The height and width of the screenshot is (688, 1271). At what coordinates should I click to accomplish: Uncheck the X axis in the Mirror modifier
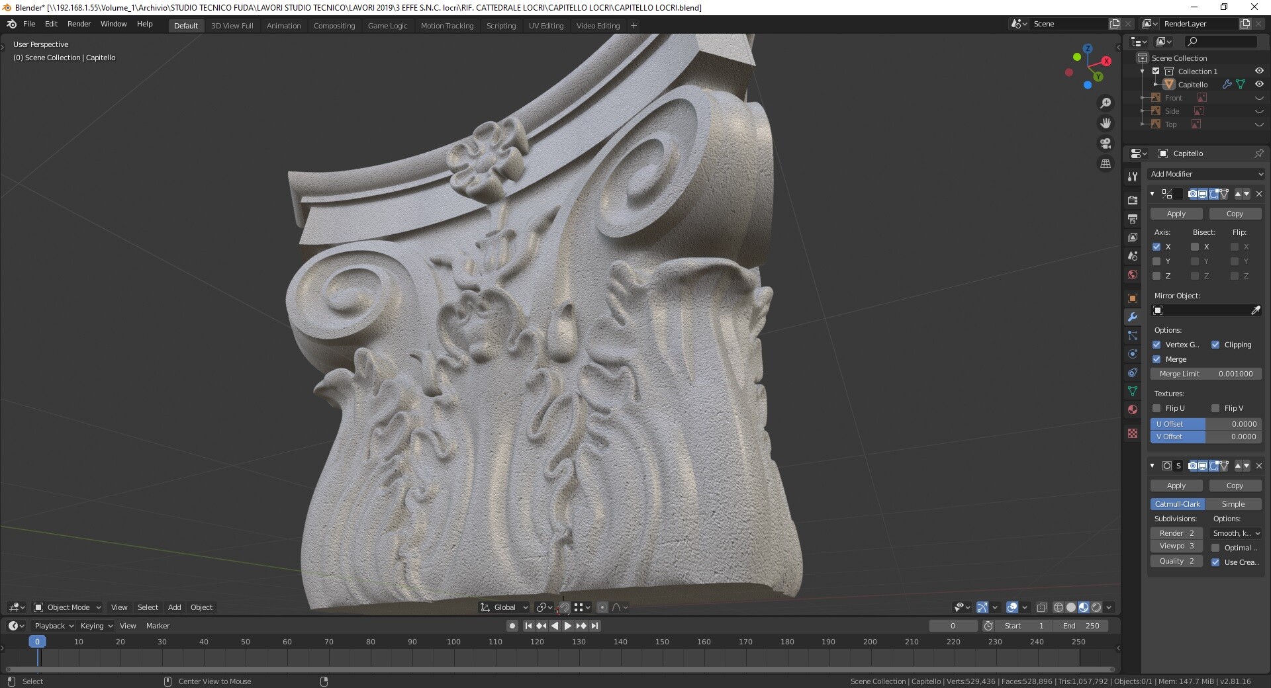click(1158, 247)
